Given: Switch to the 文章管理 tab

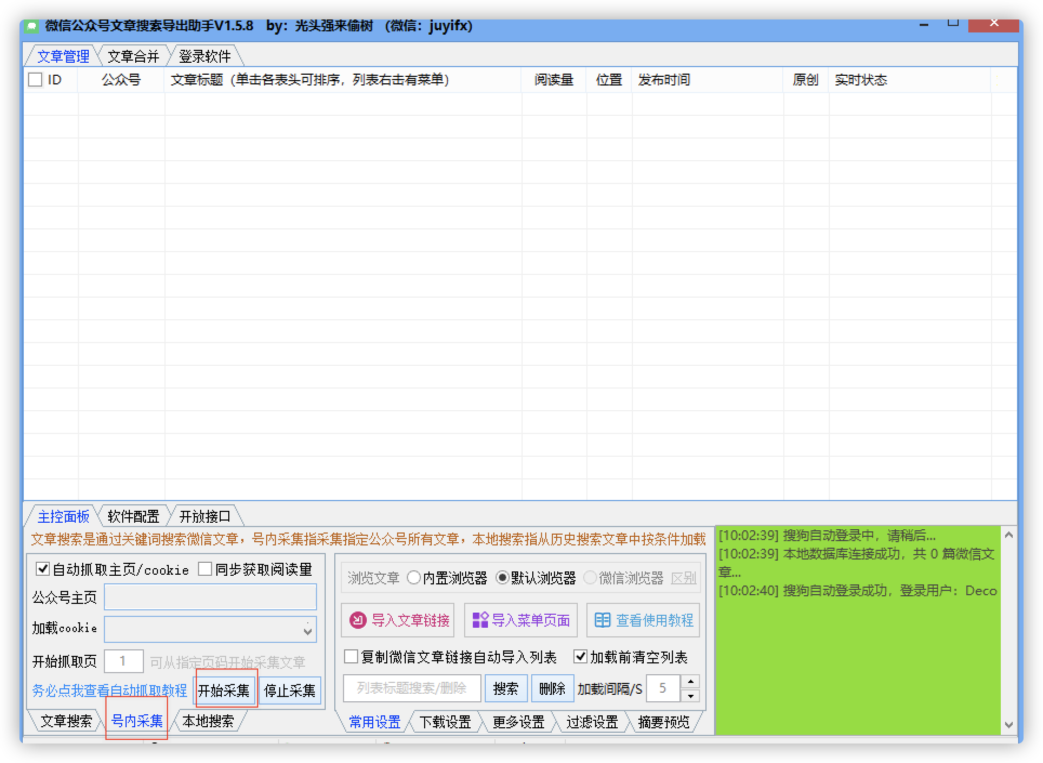Looking at the screenshot, I should click(x=63, y=56).
